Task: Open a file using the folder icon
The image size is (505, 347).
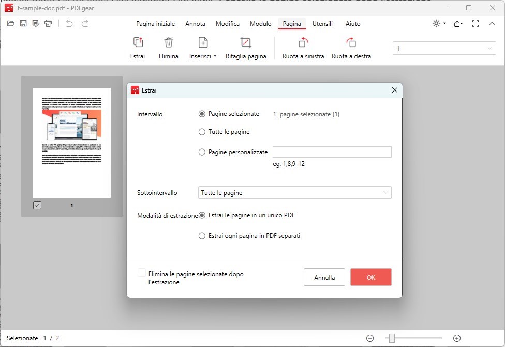Action: (x=10, y=23)
